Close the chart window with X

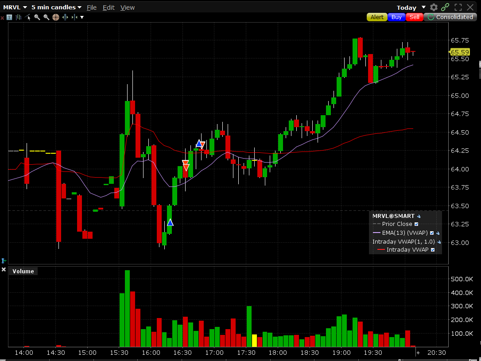coord(470,8)
